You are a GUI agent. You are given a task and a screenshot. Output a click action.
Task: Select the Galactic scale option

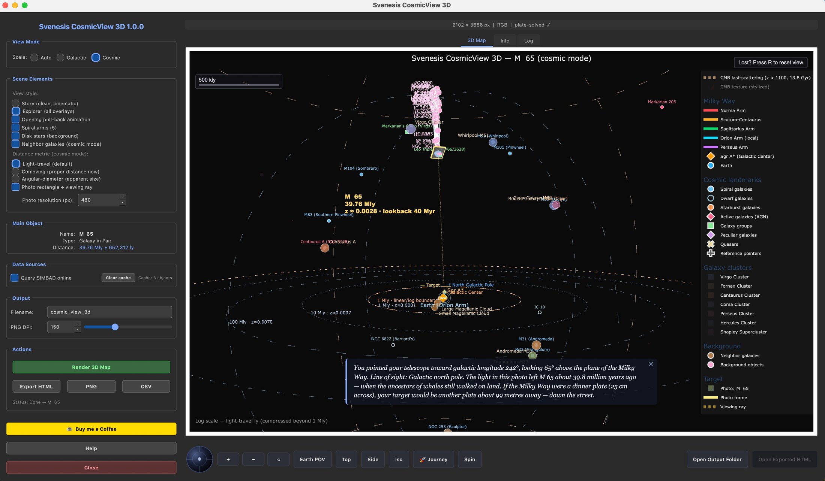pos(60,58)
